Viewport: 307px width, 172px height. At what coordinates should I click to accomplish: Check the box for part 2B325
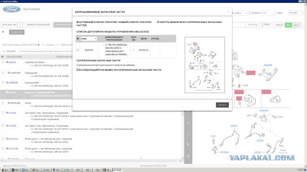click(3, 62)
